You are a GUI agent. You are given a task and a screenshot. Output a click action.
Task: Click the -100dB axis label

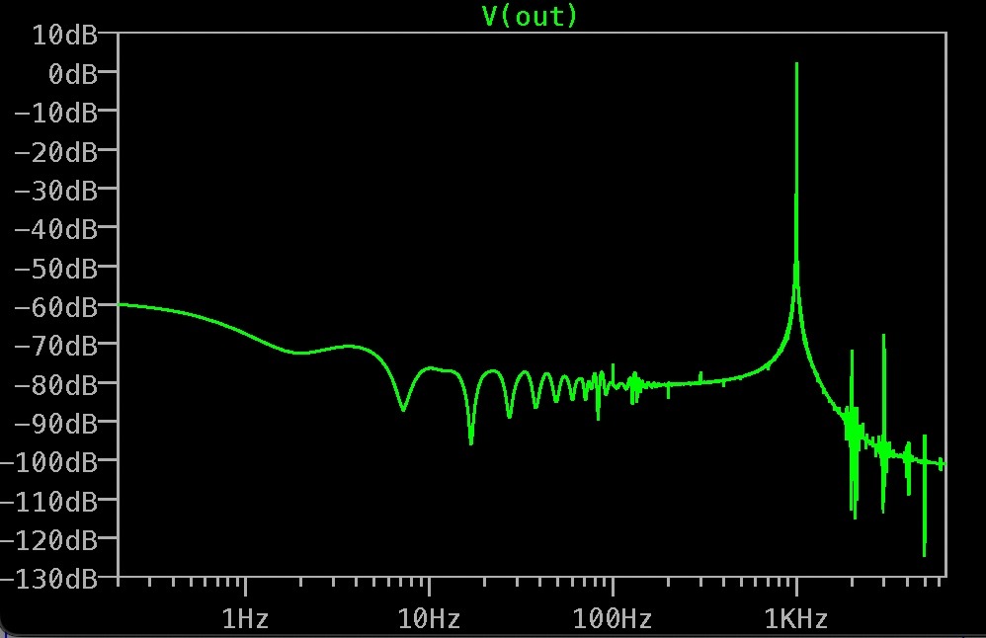tap(49, 463)
